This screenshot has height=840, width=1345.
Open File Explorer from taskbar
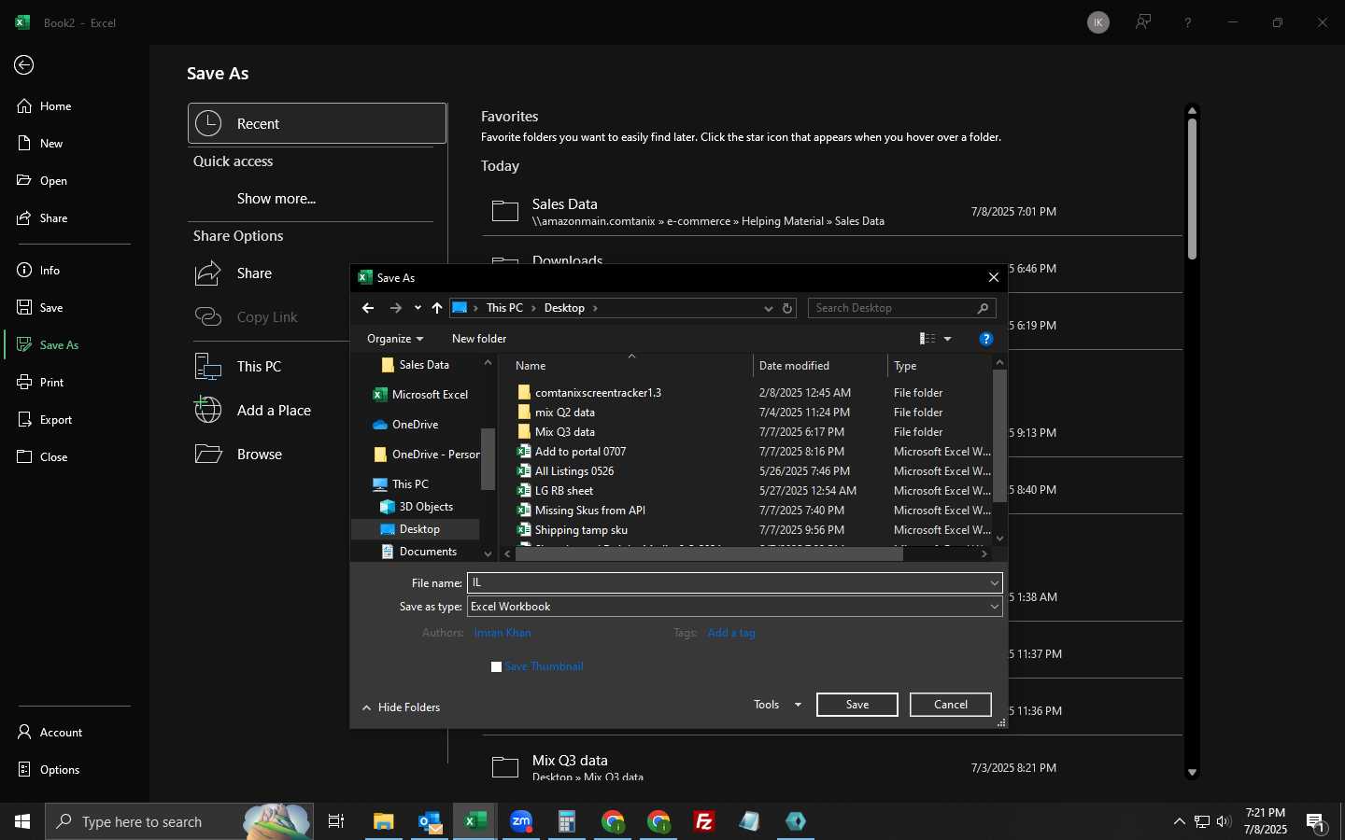(x=384, y=821)
